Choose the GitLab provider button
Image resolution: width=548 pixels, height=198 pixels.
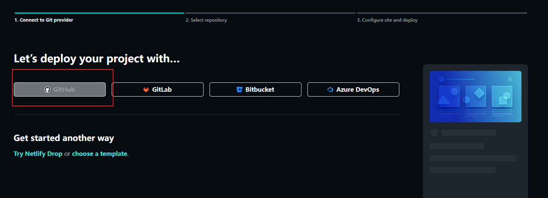[x=158, y=89]
